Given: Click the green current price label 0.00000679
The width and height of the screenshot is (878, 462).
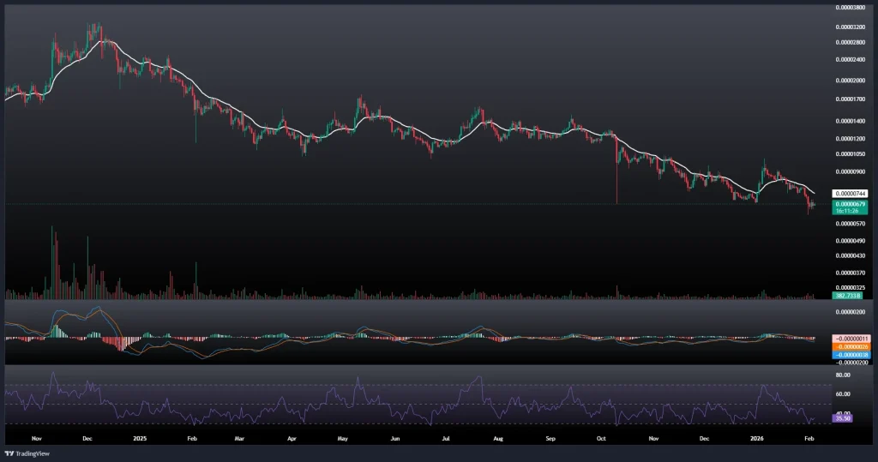Looking at the screenshot, I should coord(850,206).
